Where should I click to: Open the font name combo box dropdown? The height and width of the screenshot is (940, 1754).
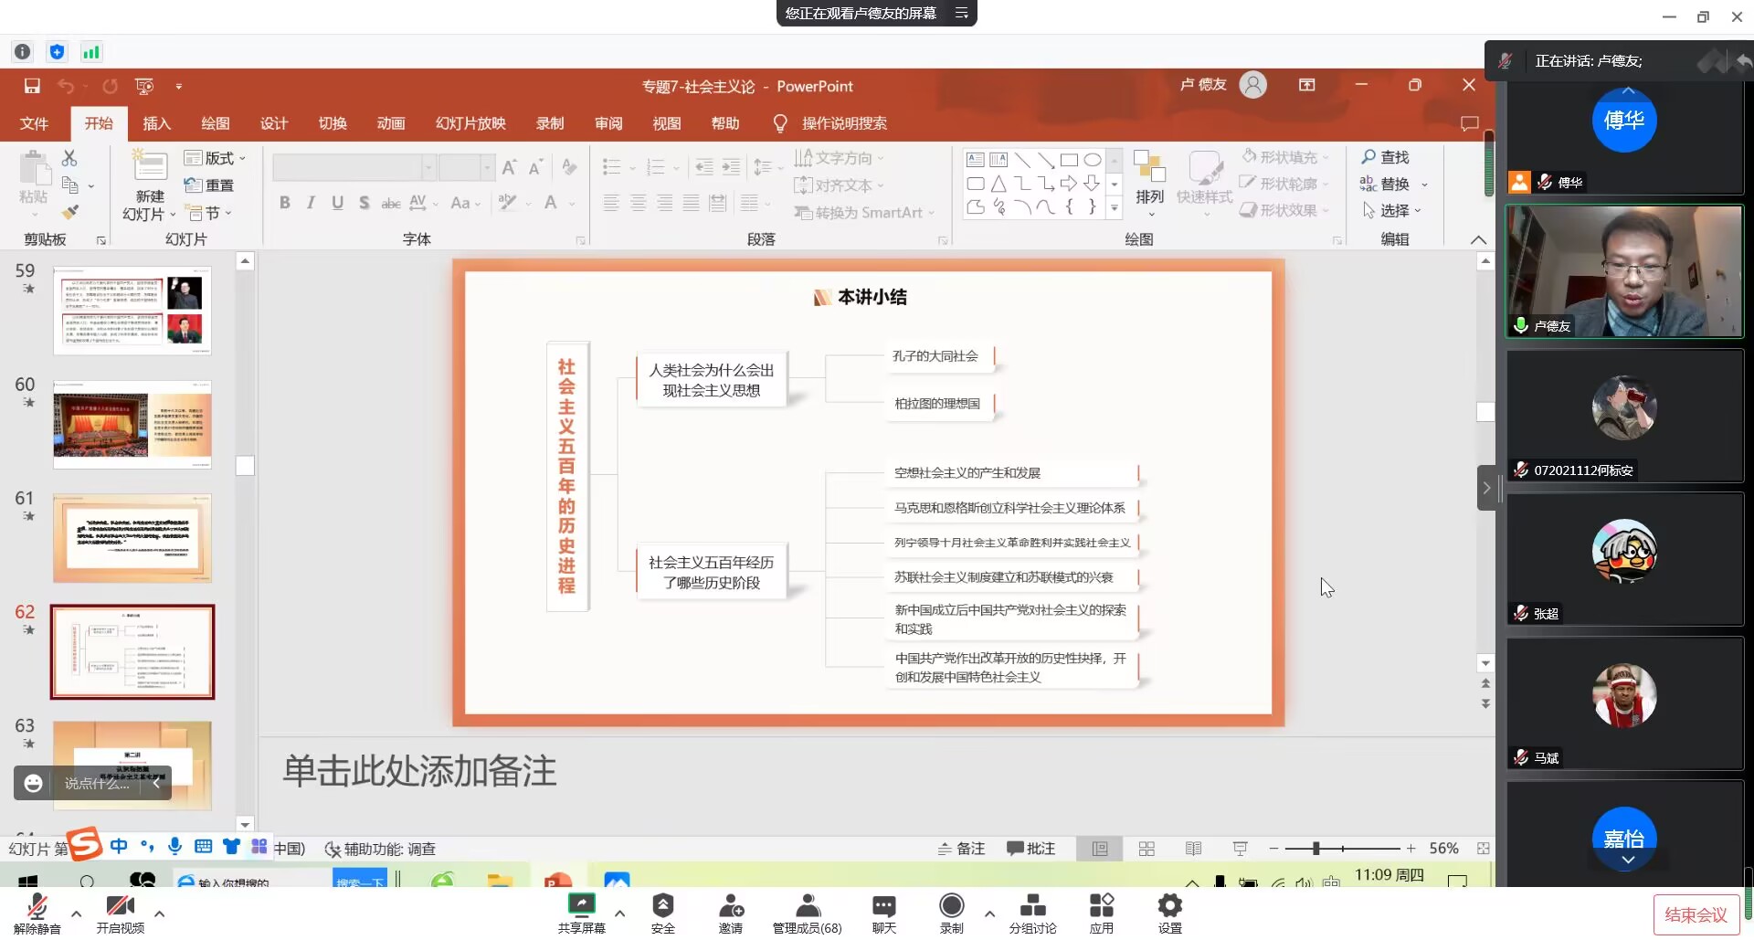(x=428, y=167)
